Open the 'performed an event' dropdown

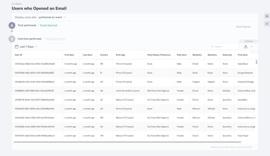[x=52, y=17]
